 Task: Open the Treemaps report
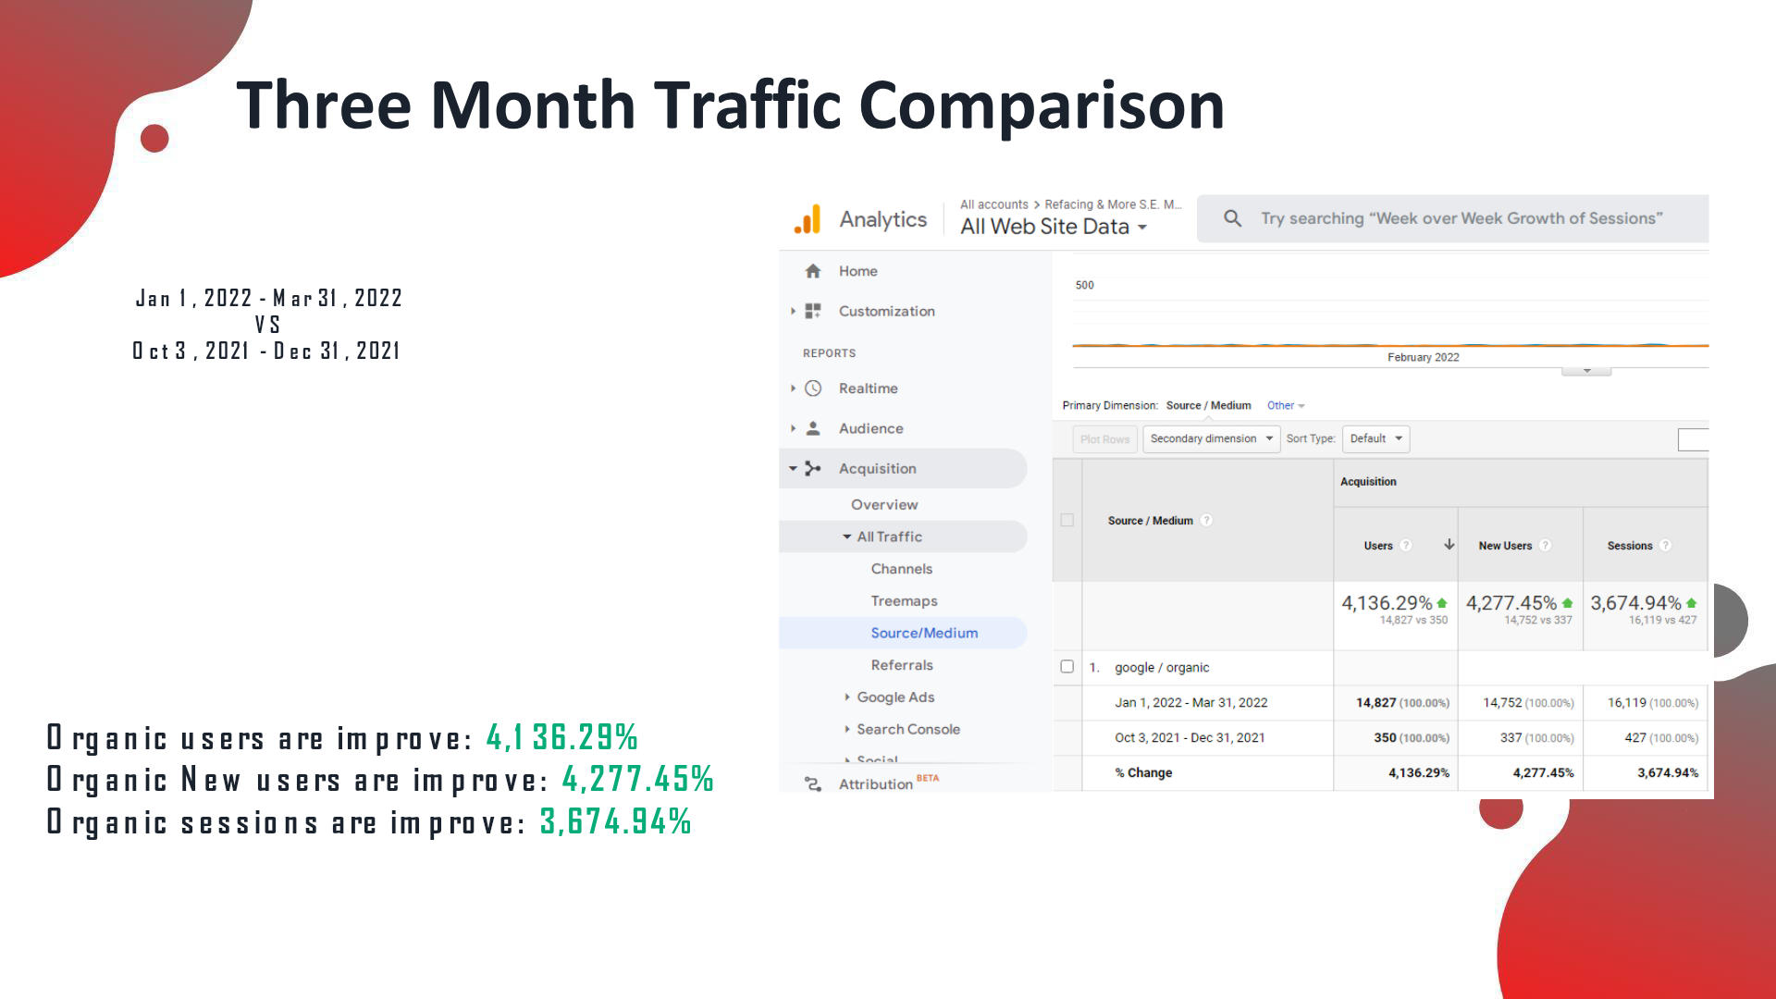click(x=904, y=601)
